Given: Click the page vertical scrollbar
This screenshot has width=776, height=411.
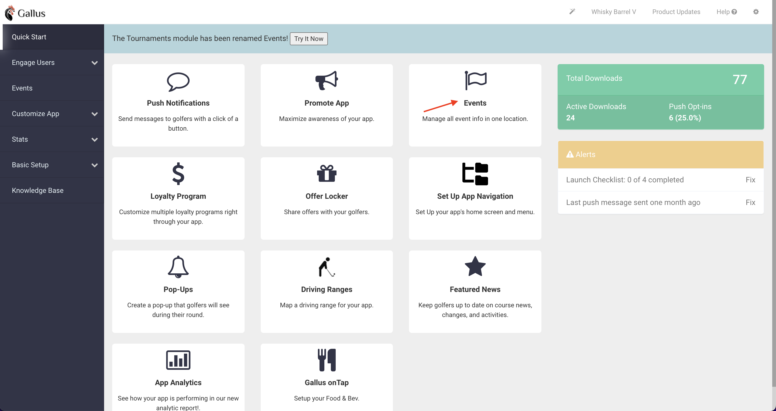Looking at the screenshot, I should pos(774,193).
